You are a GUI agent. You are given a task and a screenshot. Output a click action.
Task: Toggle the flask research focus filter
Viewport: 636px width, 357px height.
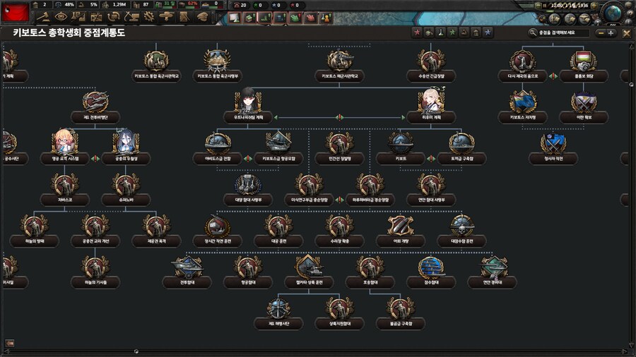tap(440, 32)
